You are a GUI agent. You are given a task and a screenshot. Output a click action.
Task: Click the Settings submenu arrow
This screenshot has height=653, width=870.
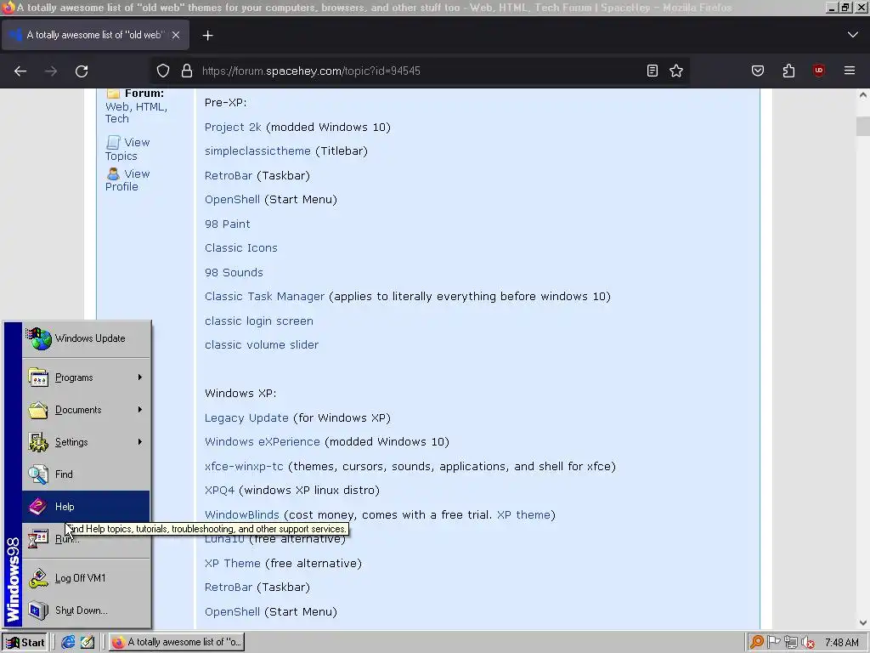pos(140,442)
